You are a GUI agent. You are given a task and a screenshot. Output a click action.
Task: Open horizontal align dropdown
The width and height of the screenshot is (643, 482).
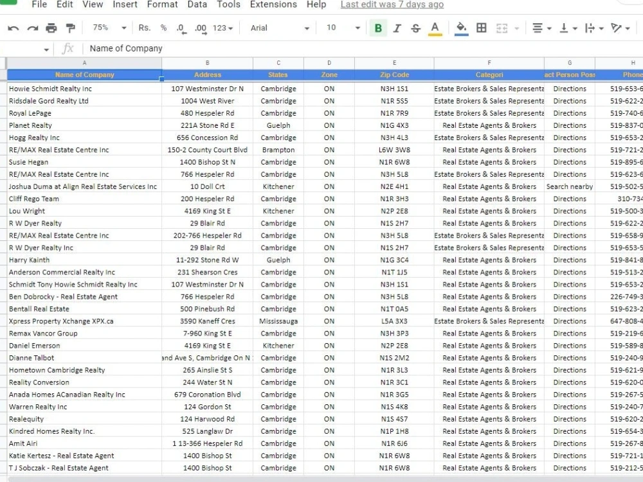(541, 28)
